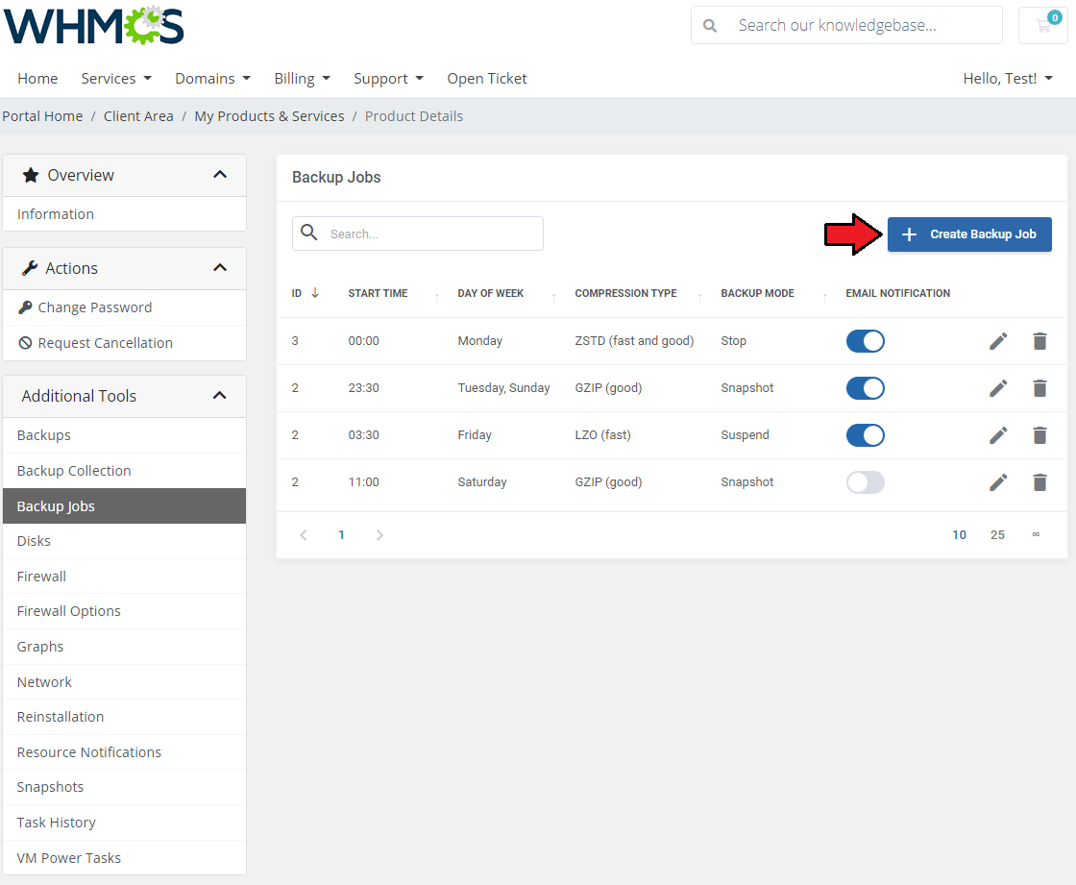Collapse the Overview panel
This screenshot has width=1076, height=885.
click(x=220, y=175)
